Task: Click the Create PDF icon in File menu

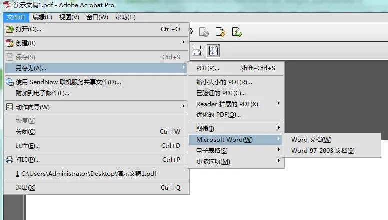Action: pyautogui.click(x=10, y=43)
